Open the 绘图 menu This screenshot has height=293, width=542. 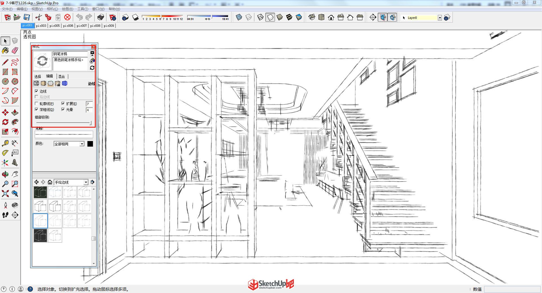(x=67, y=9)
